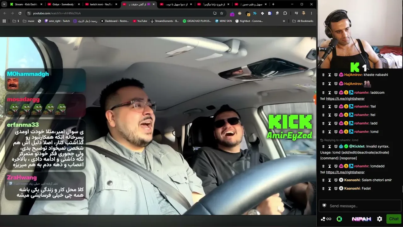Click the shield icon inside the message box
Image resolution: width=403 pixels, height=227 pixels.
pyautogui.click(x=324, y=206)
